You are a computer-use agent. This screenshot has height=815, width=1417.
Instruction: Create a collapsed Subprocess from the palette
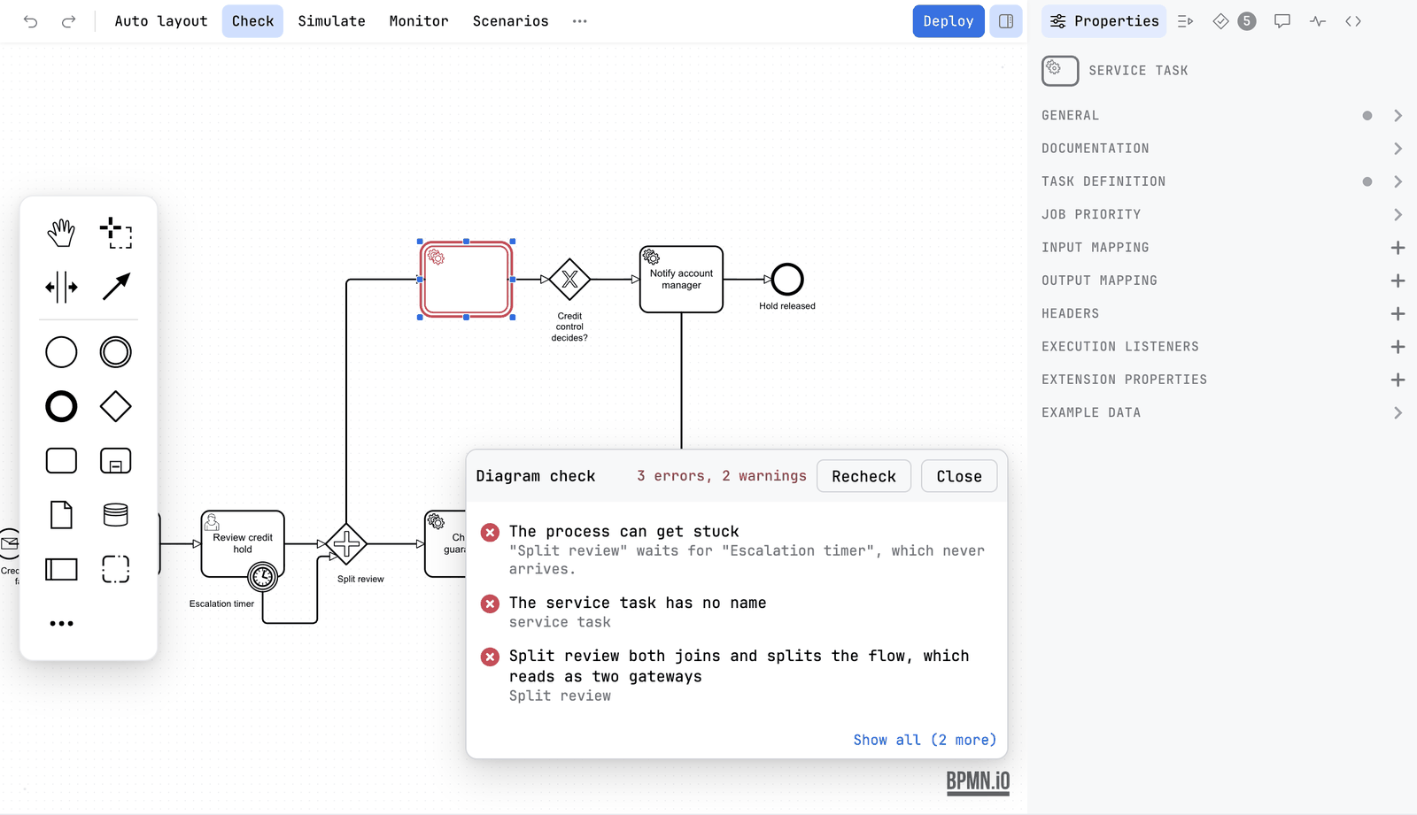(x=116, y=461)
